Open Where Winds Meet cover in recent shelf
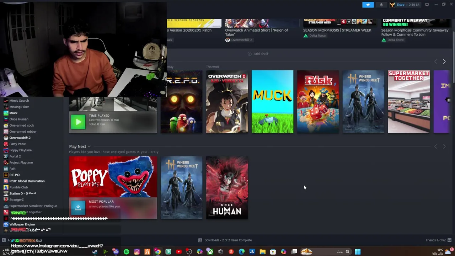Viewport: 455px width, 256px height. click(363, 102)
